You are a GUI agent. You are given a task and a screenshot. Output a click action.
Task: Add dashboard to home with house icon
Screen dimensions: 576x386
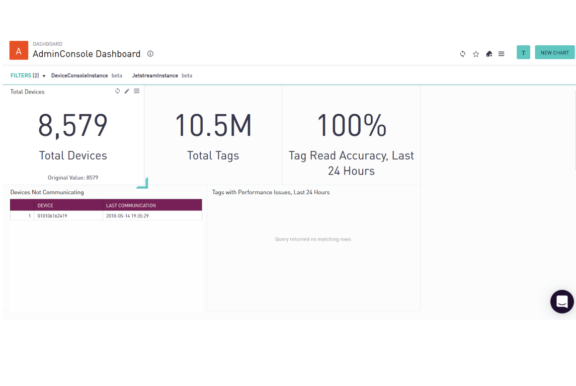coord(488,53)
